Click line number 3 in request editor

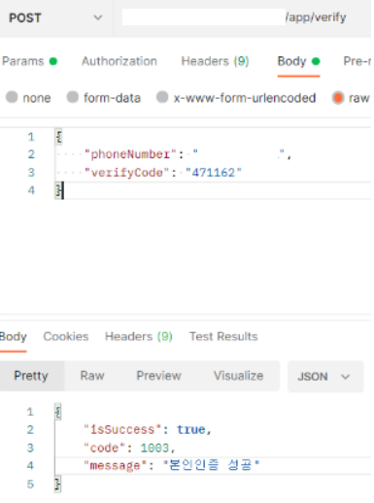pos(31,173)
